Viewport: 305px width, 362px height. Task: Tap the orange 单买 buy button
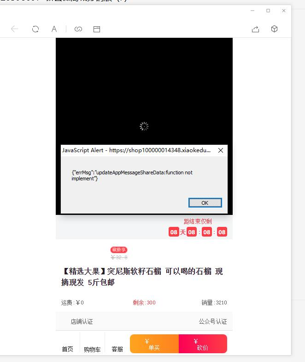(154, 344)
